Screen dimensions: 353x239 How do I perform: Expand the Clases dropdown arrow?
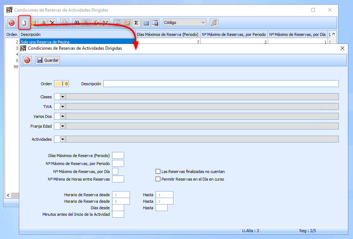(x=62, y=97)
